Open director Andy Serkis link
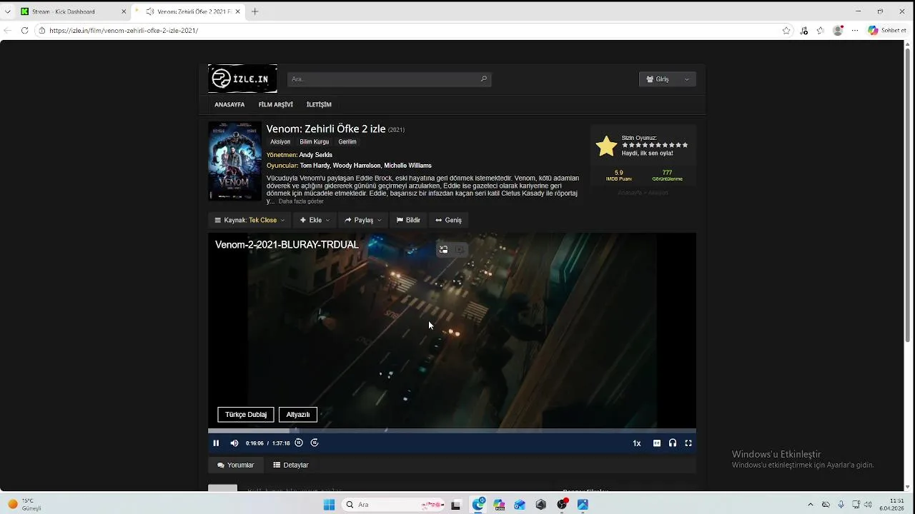This screenshot has height=514, width=915. tap(315, 155)
